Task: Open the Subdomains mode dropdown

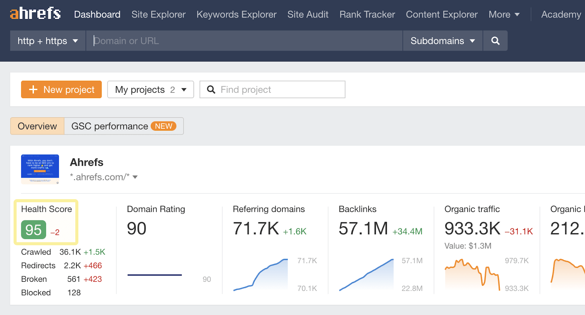Action: coord(442,41)
